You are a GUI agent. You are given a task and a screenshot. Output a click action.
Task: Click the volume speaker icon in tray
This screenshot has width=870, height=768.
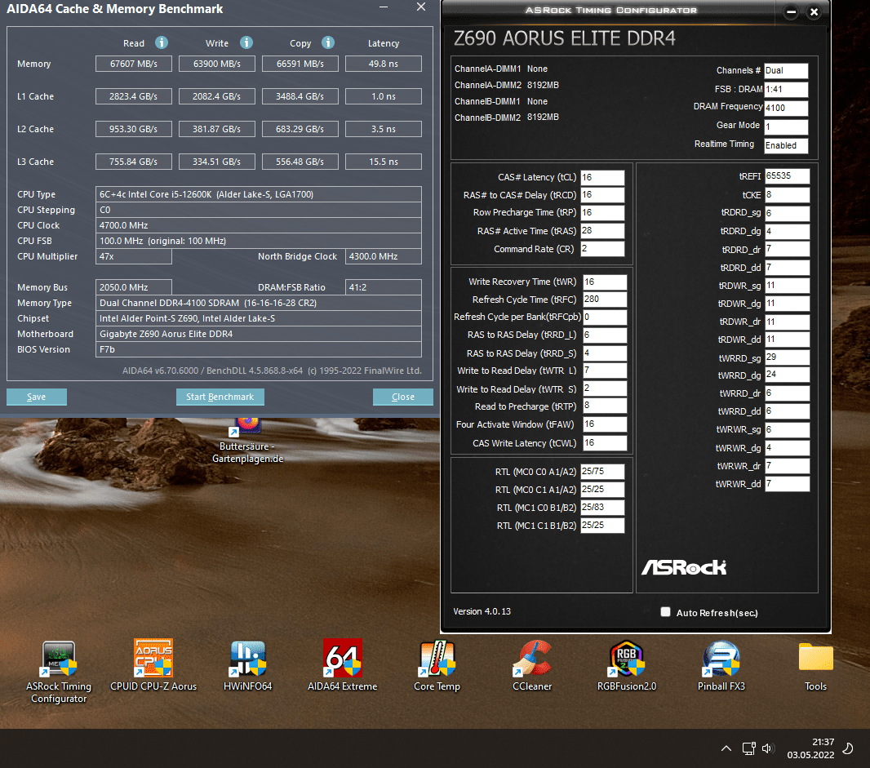tap(768, 748)
